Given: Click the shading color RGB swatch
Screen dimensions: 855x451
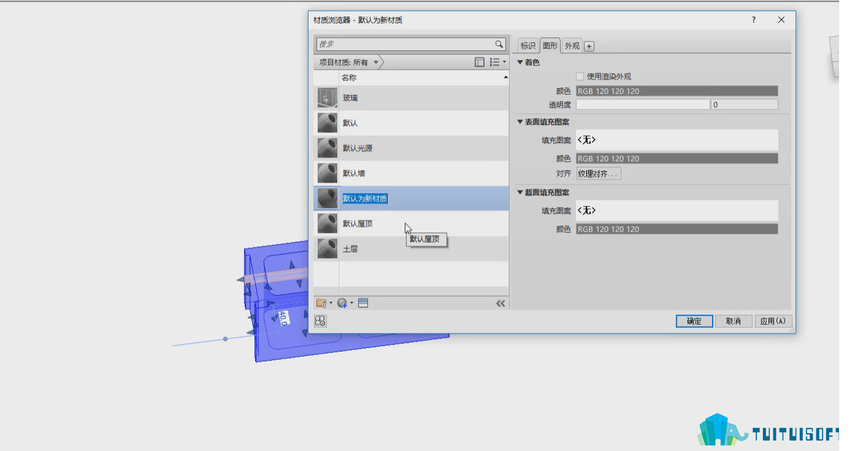Looking at the screenshot, I should (677, 91).
